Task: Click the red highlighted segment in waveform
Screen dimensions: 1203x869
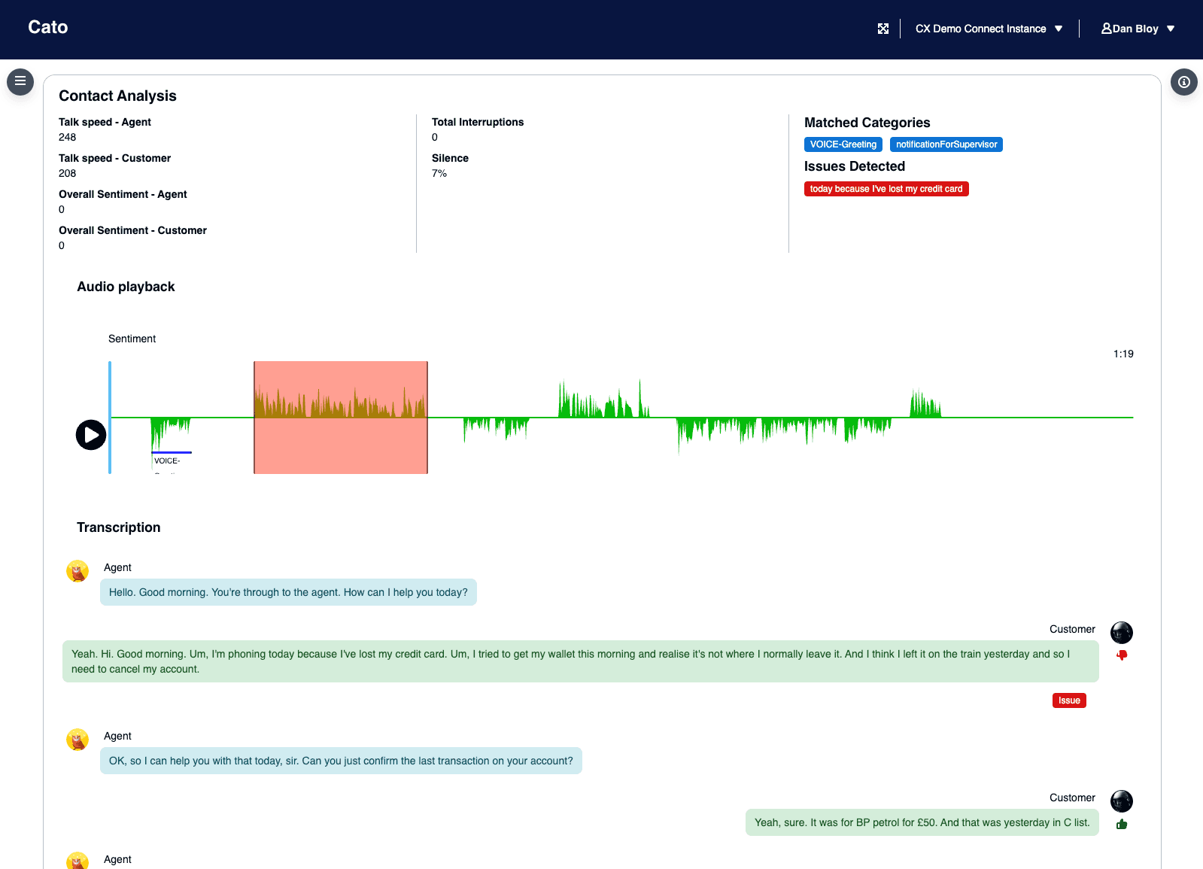Action: point(341,418)
